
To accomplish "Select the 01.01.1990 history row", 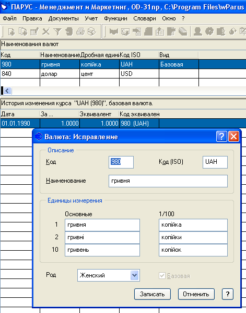I will tap(123, 124).
